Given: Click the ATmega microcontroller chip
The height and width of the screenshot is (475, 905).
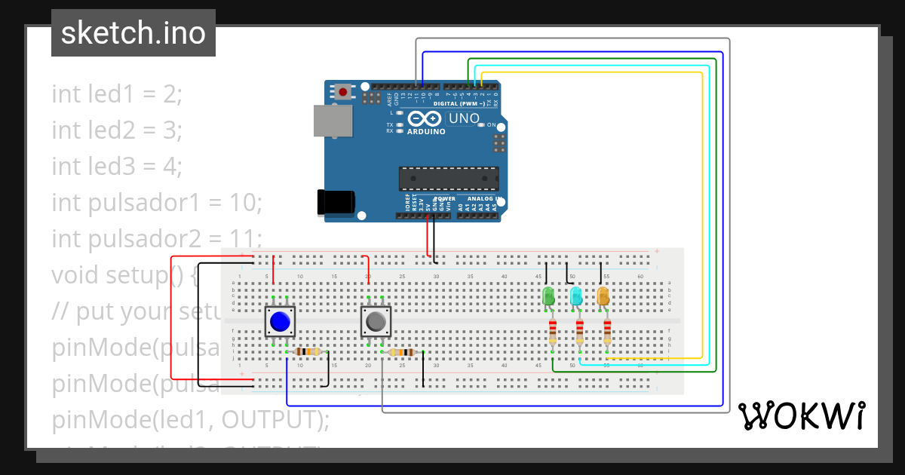Looking at the screenshot, I should pyautogui.click(x=448, y=178).
